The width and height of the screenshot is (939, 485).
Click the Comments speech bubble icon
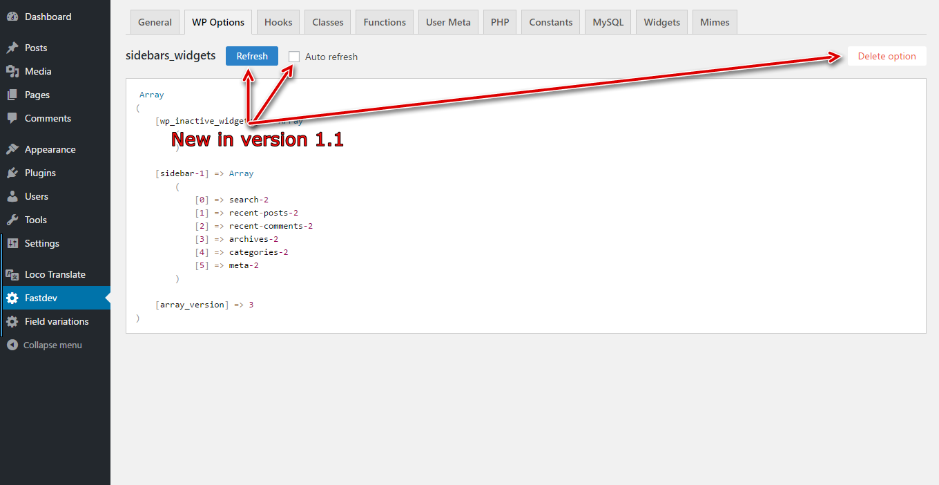click(12, 118)
